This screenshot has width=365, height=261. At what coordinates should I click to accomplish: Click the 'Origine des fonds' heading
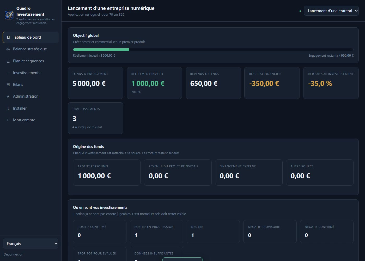point(88,147)
